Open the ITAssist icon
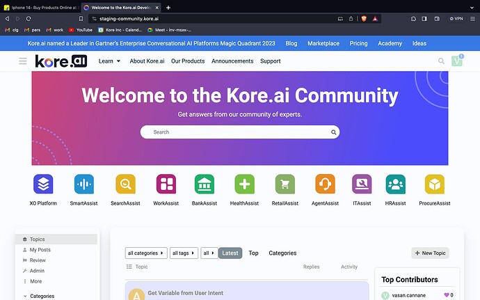The width and height of the screenshot is (480, 300). [362, 184]
